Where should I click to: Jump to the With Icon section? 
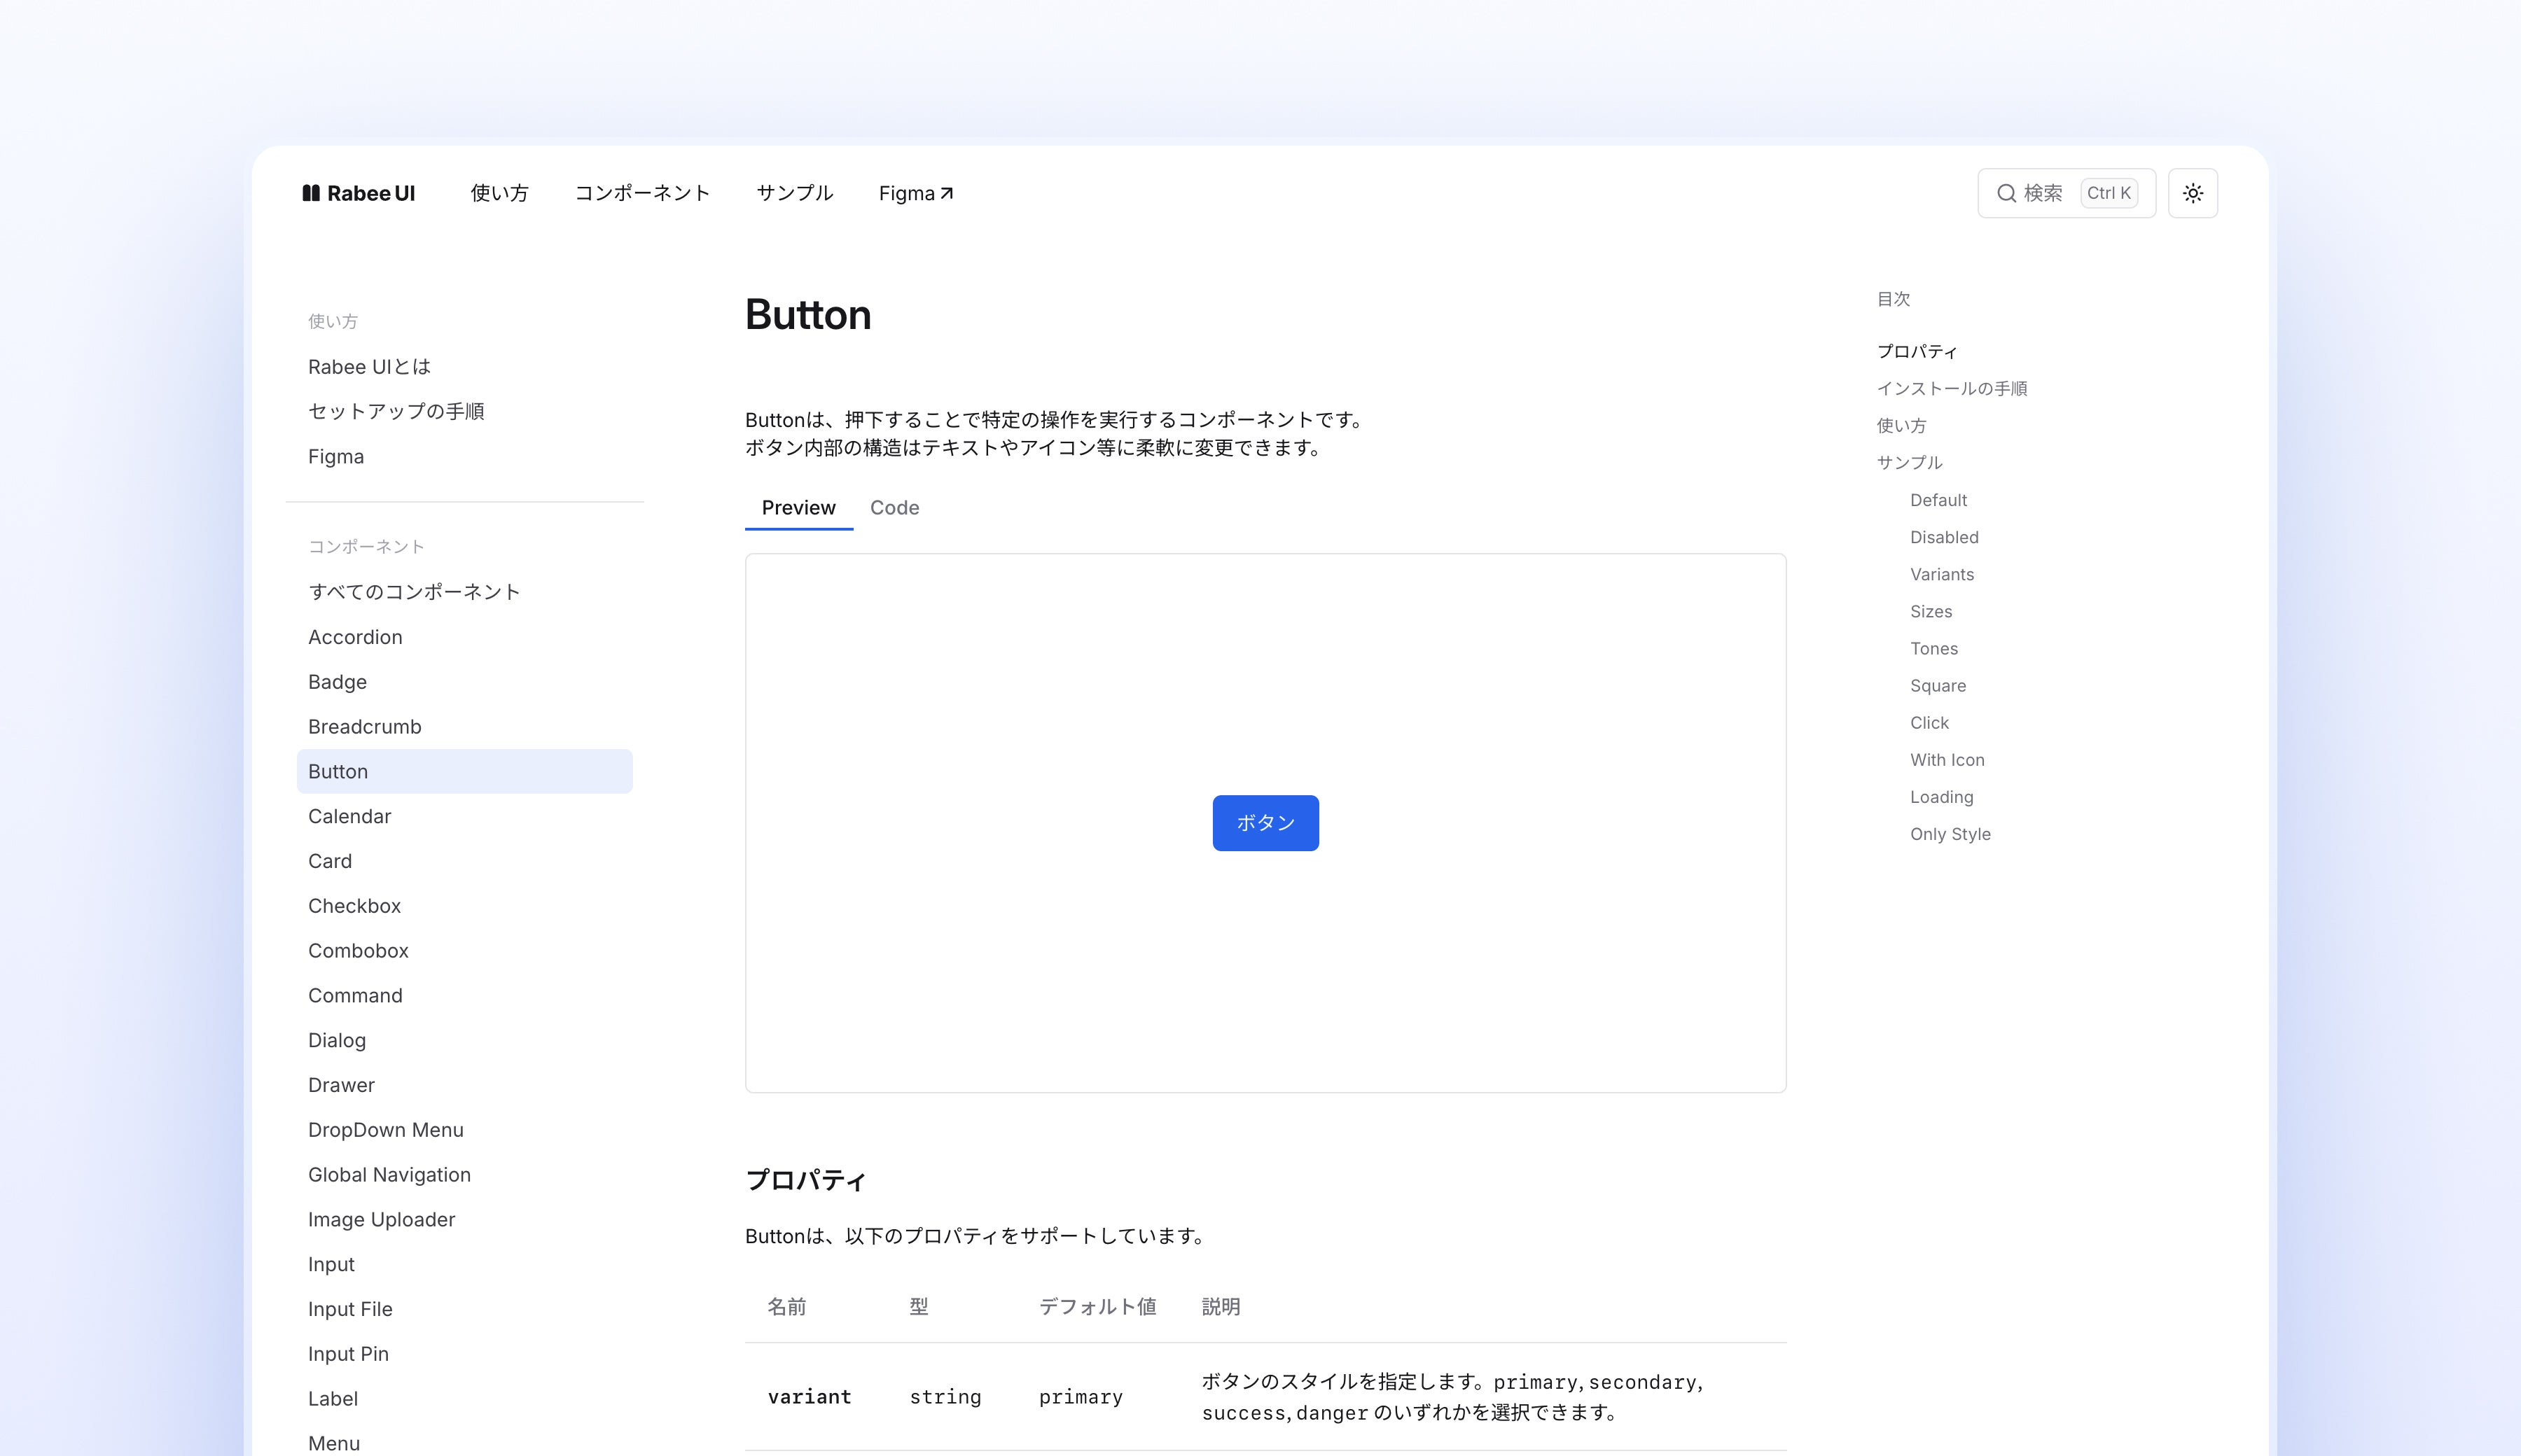[1947, 760]
